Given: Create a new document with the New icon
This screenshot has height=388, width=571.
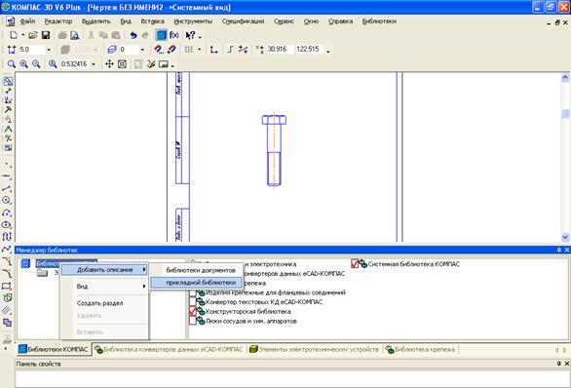Looking at the screenshot, I should tap(13, 35).
